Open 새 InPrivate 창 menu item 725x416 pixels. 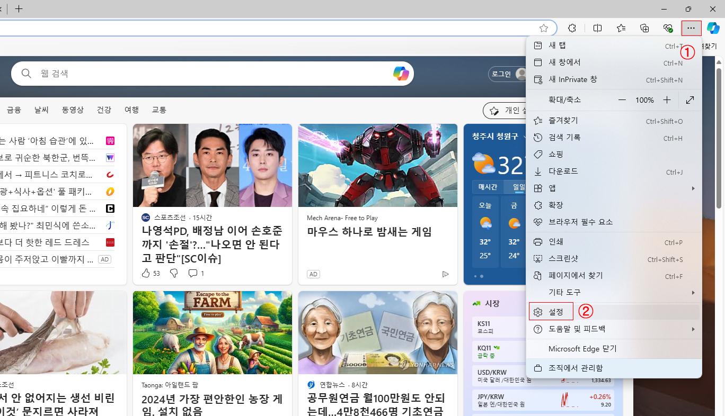pyautogui.click(x=614, y=79)
